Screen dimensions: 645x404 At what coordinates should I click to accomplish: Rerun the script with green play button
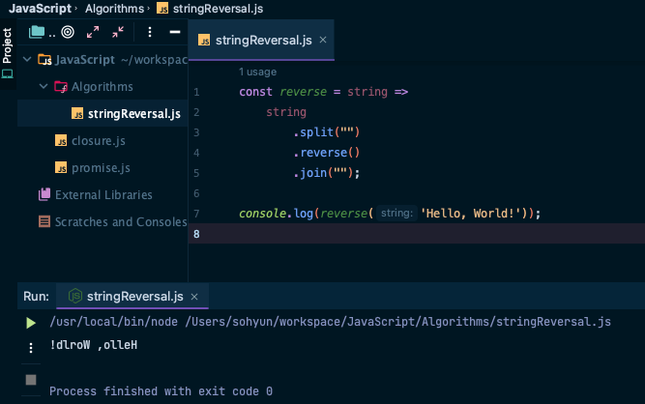[x=31, y=323]
